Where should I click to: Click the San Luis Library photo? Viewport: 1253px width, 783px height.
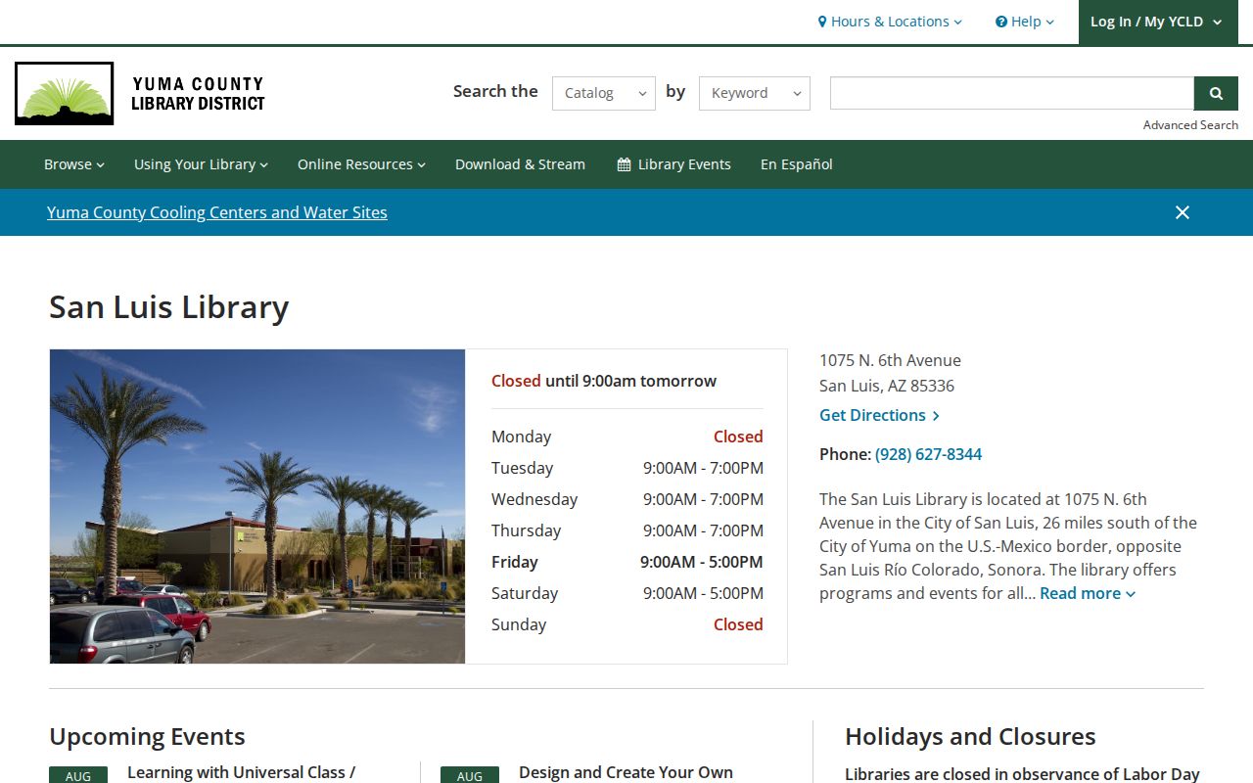[x=257, y=506]
